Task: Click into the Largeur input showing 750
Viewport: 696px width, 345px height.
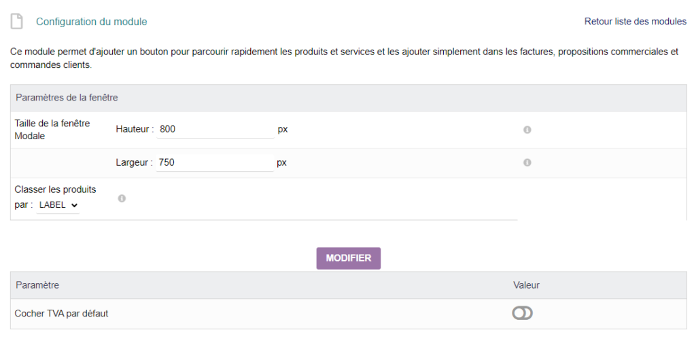Action: pos(214,163)
